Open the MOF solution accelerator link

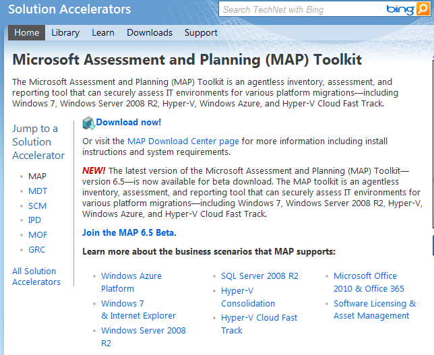pyautogui.click(x=38, y=235)
